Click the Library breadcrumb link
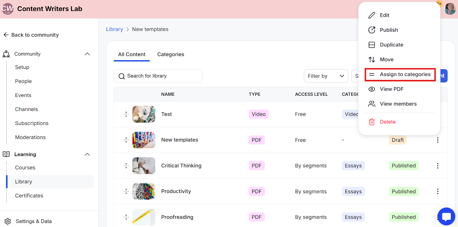This screenshot has height=227, width=458. coord(114,29)
